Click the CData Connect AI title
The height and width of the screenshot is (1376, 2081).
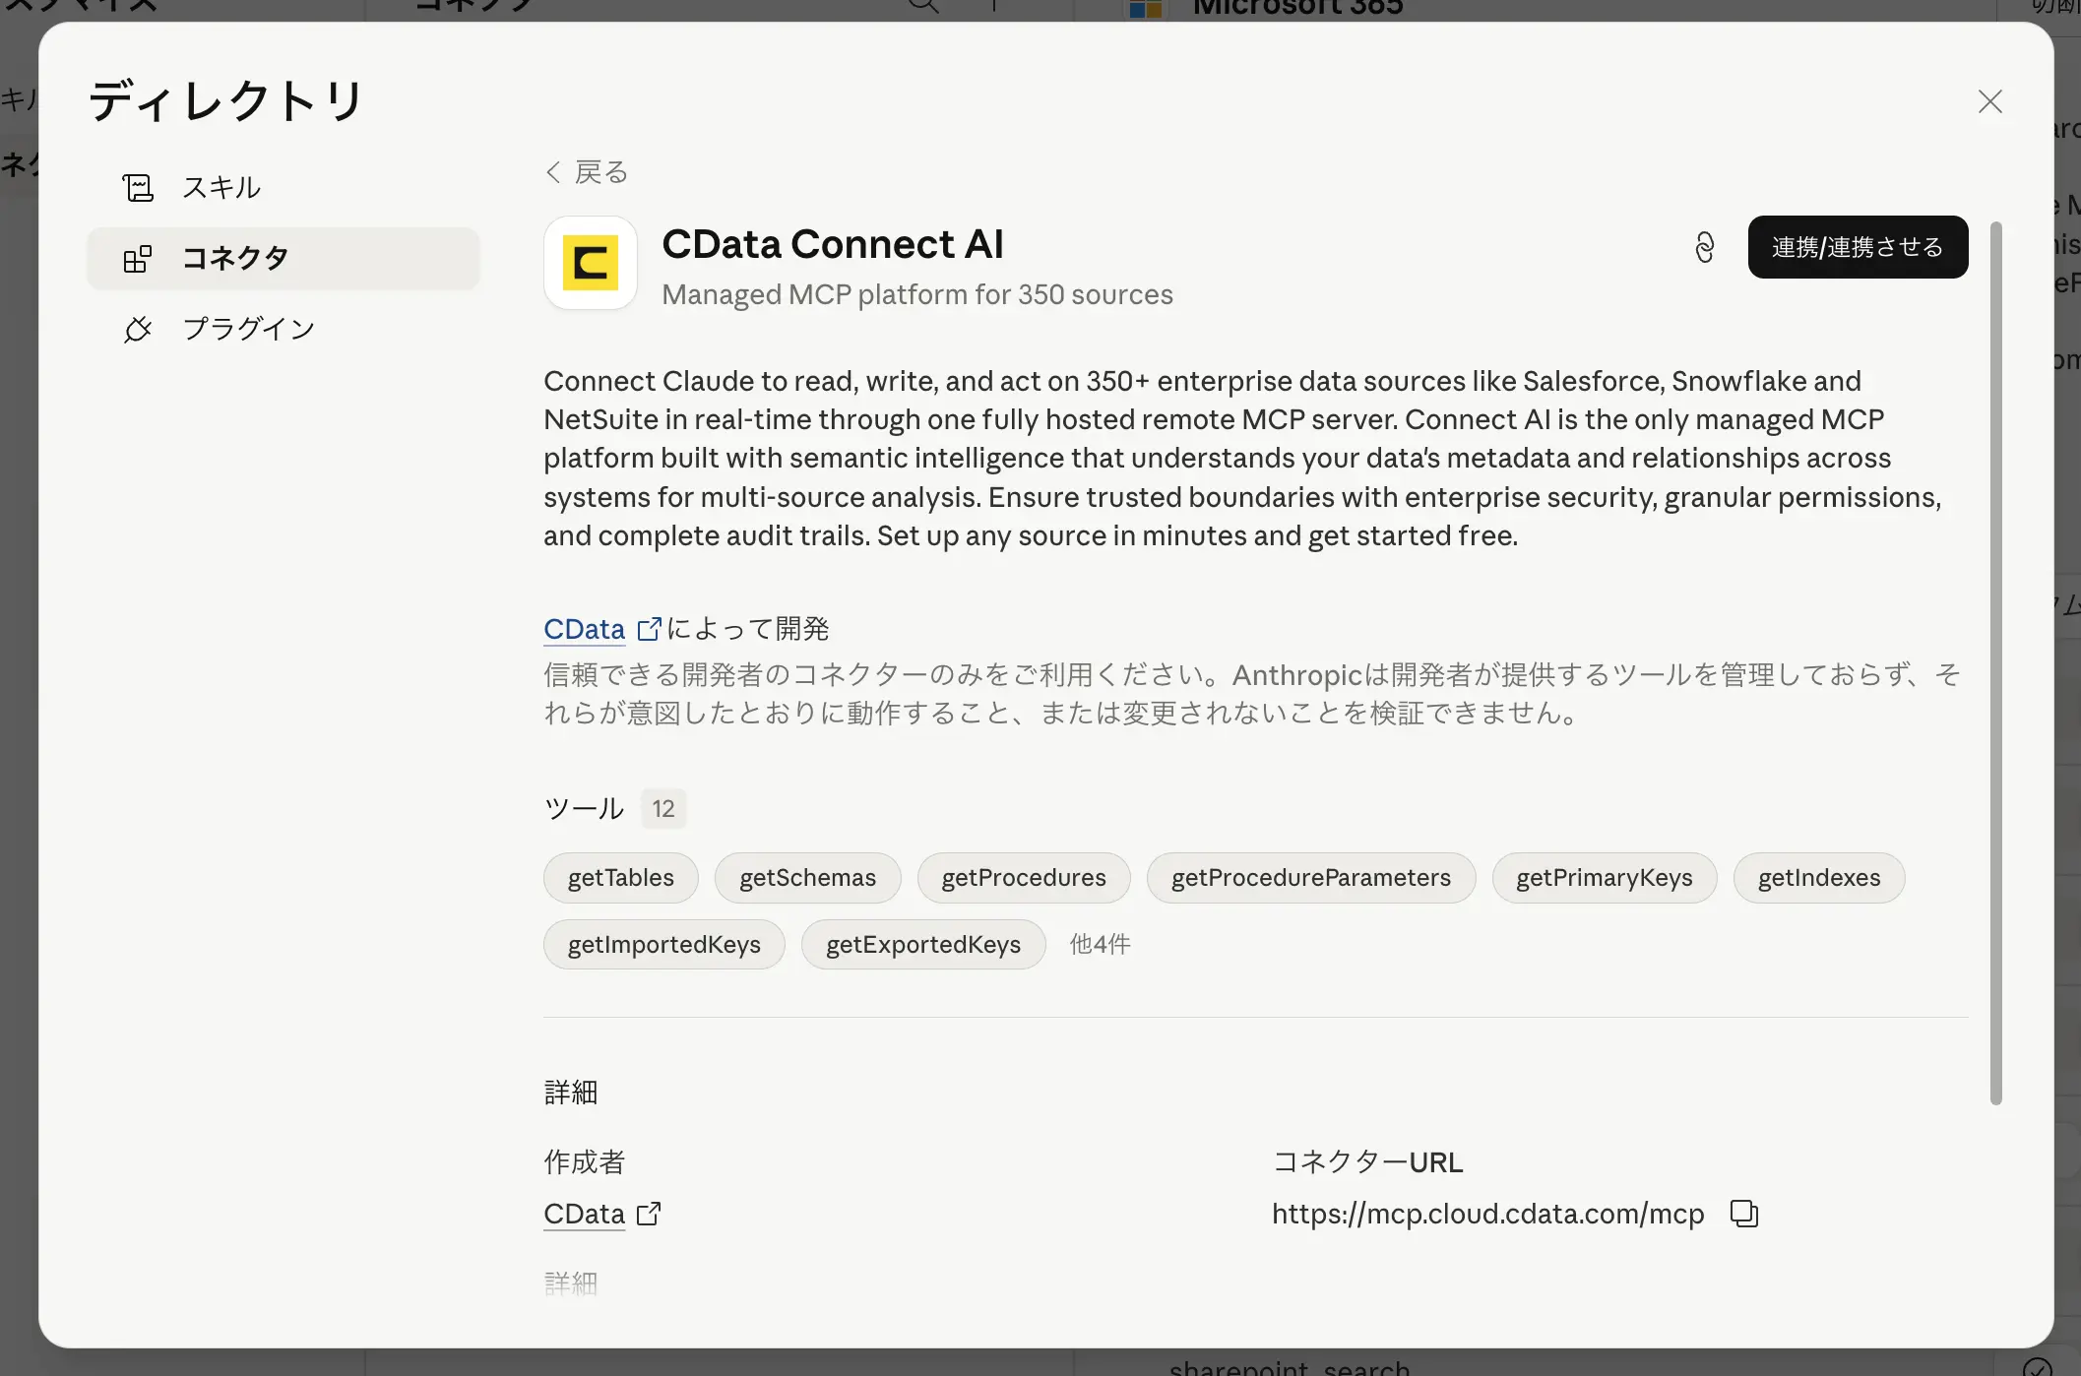[833, 244]
